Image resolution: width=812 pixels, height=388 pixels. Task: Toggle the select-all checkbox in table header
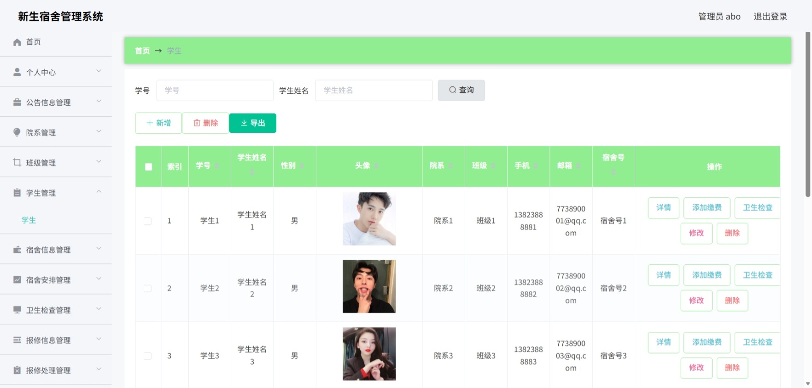[148, 167]
